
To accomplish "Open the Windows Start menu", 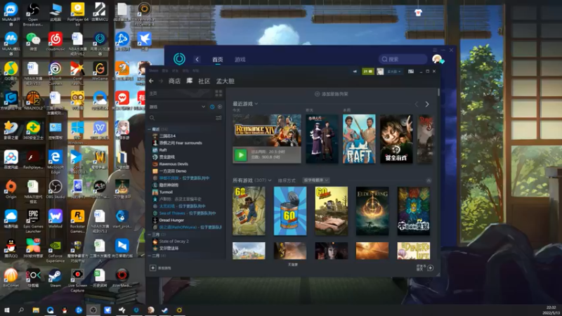I will tap(7, 310).
